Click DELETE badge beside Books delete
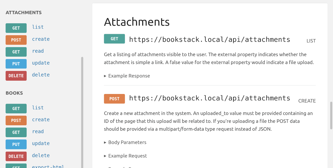333x168 pixels. click(16, 156)
